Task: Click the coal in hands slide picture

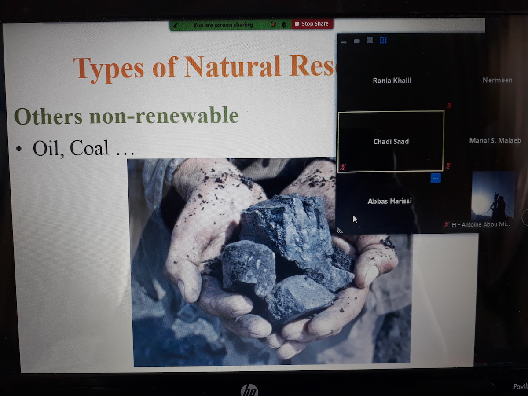Action: pos(269,262)
